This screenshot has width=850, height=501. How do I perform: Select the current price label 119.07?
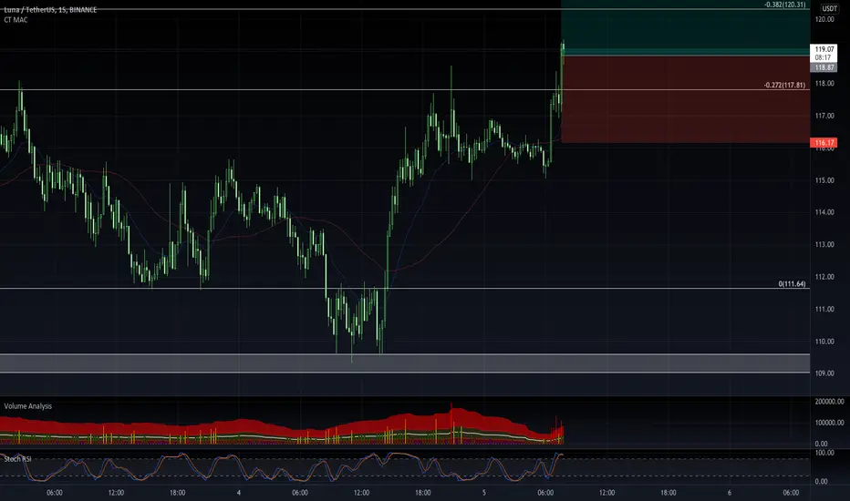click(x=824, y=49)
